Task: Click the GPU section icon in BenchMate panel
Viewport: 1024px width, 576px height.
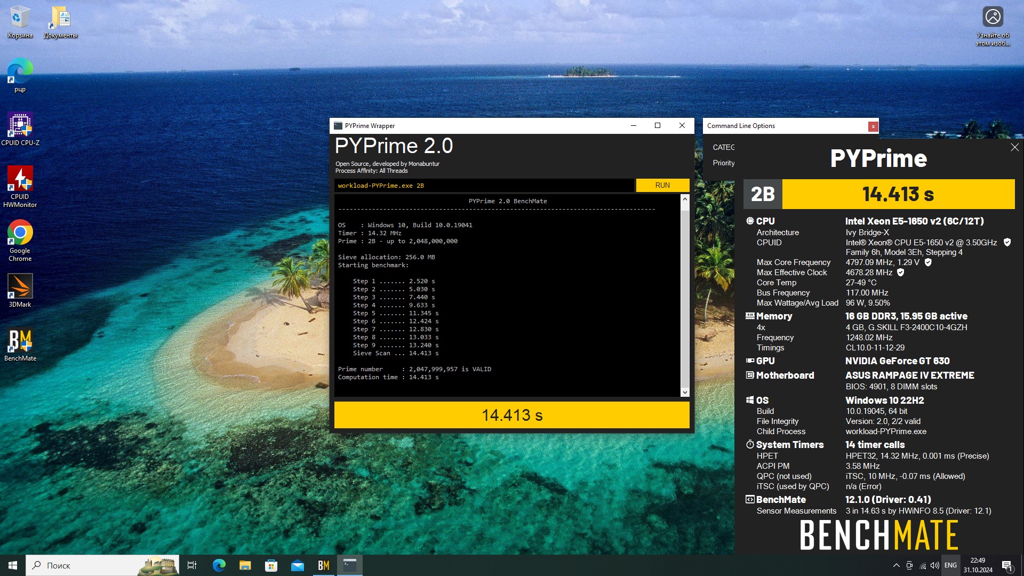Action: [750, 361]
